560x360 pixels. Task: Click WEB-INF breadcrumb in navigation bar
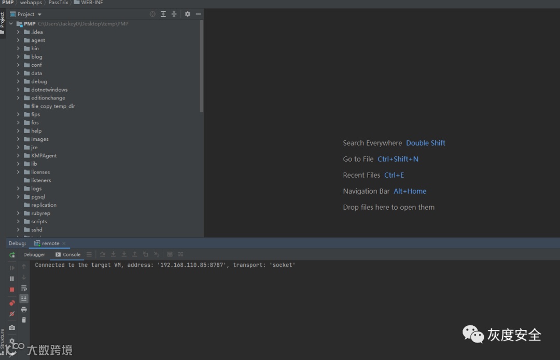88,3
